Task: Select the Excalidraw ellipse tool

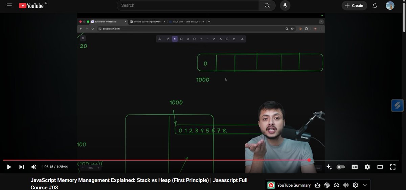Action: point(195,39)
